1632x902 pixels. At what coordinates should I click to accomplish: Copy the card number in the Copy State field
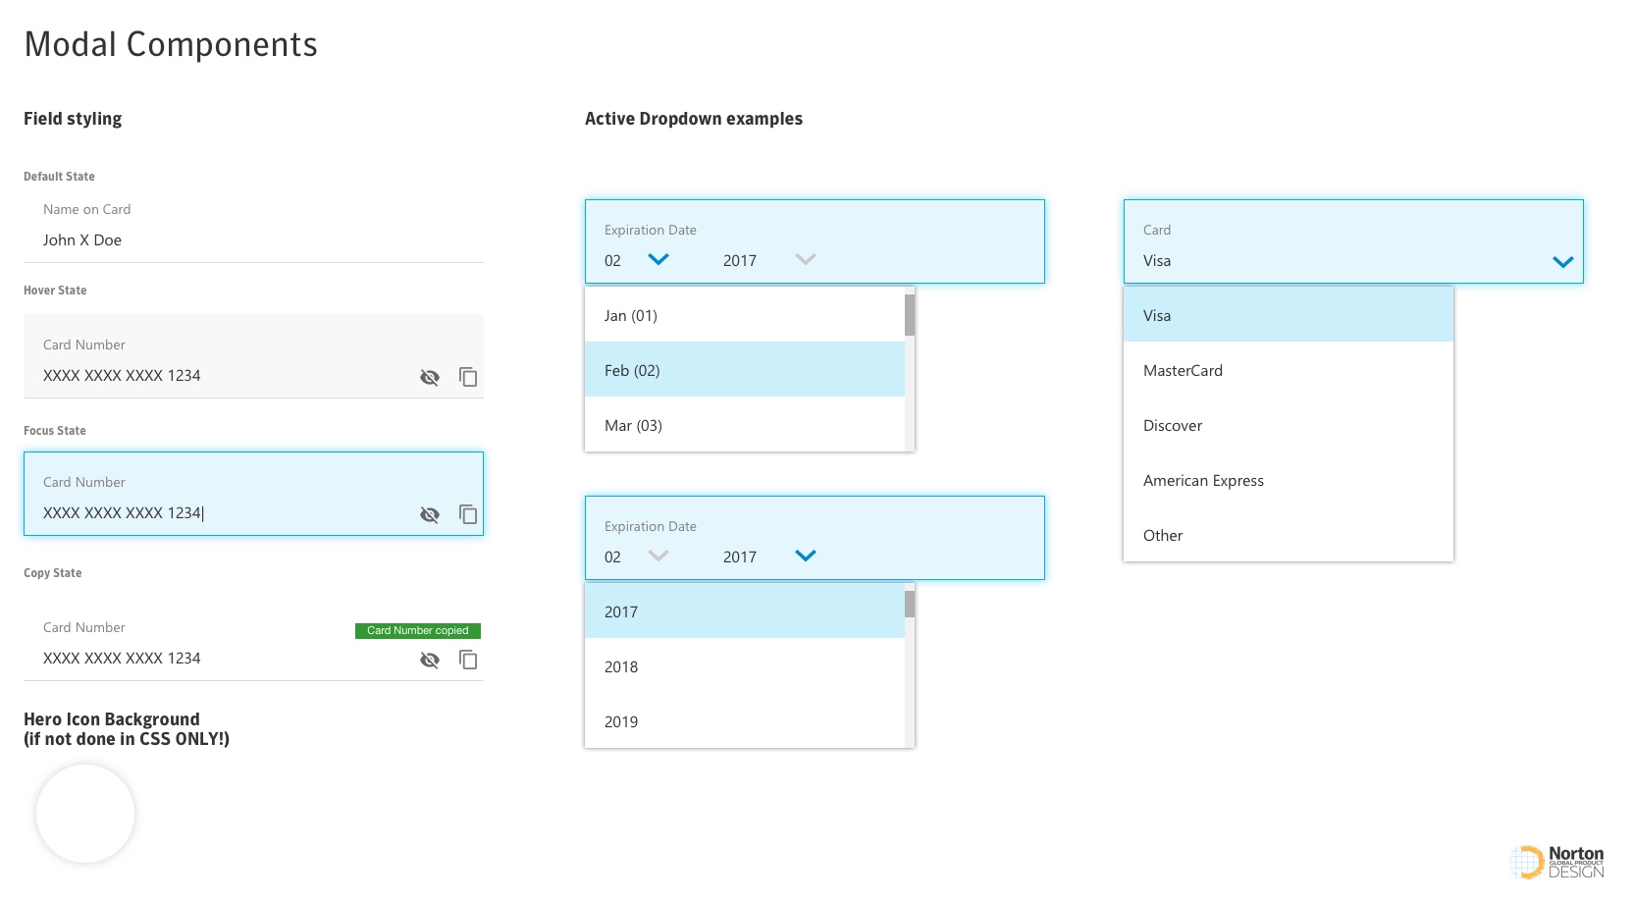468,660
